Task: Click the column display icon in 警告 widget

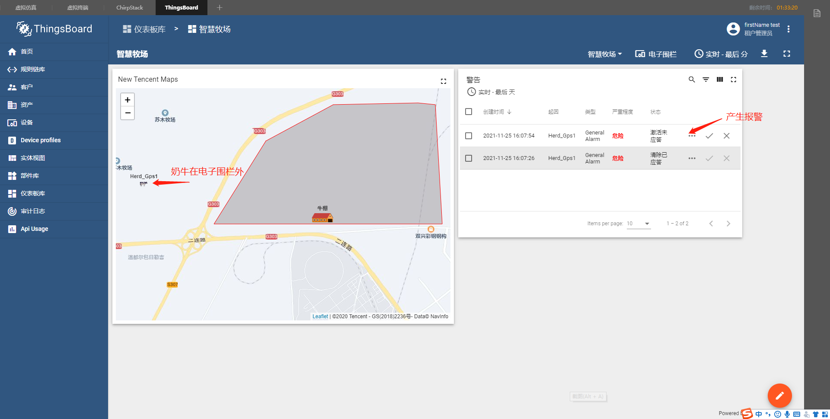Action: [x=720, y=80]
